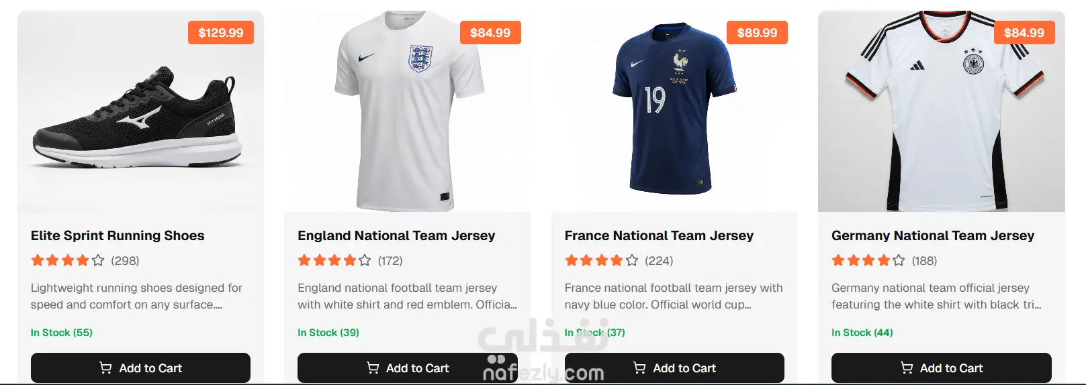Image resolution: width=1086 pixels, height=385 pixels.
Task: Click the empty fifth star on Elite Sprint Shoes
Action: [x=98, y=260]
